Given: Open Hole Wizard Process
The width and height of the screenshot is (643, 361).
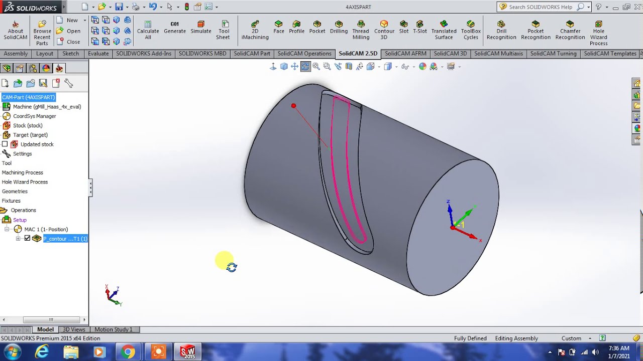Looking at the screenshot, I should point(598,34).
